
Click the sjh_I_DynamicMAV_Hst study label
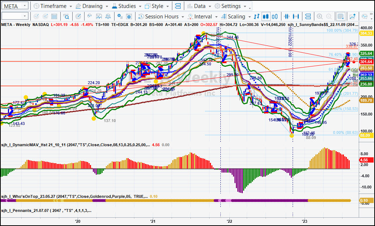coord(76,145)
